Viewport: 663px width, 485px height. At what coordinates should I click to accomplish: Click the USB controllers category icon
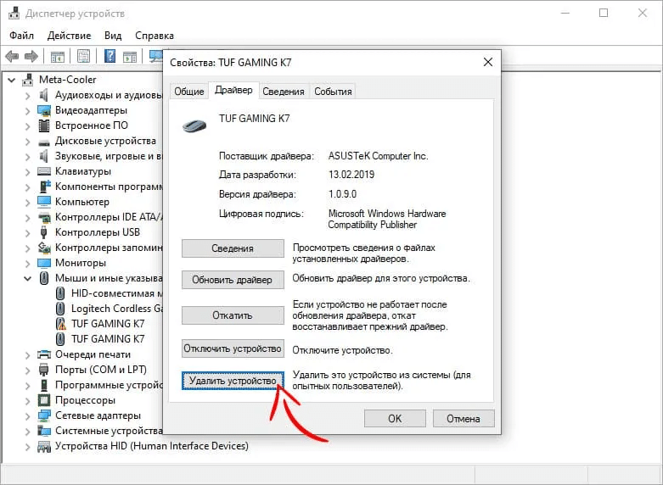pos(44,232)
